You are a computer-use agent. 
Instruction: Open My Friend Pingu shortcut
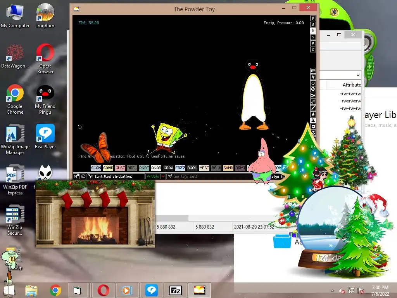click(45, 99)
